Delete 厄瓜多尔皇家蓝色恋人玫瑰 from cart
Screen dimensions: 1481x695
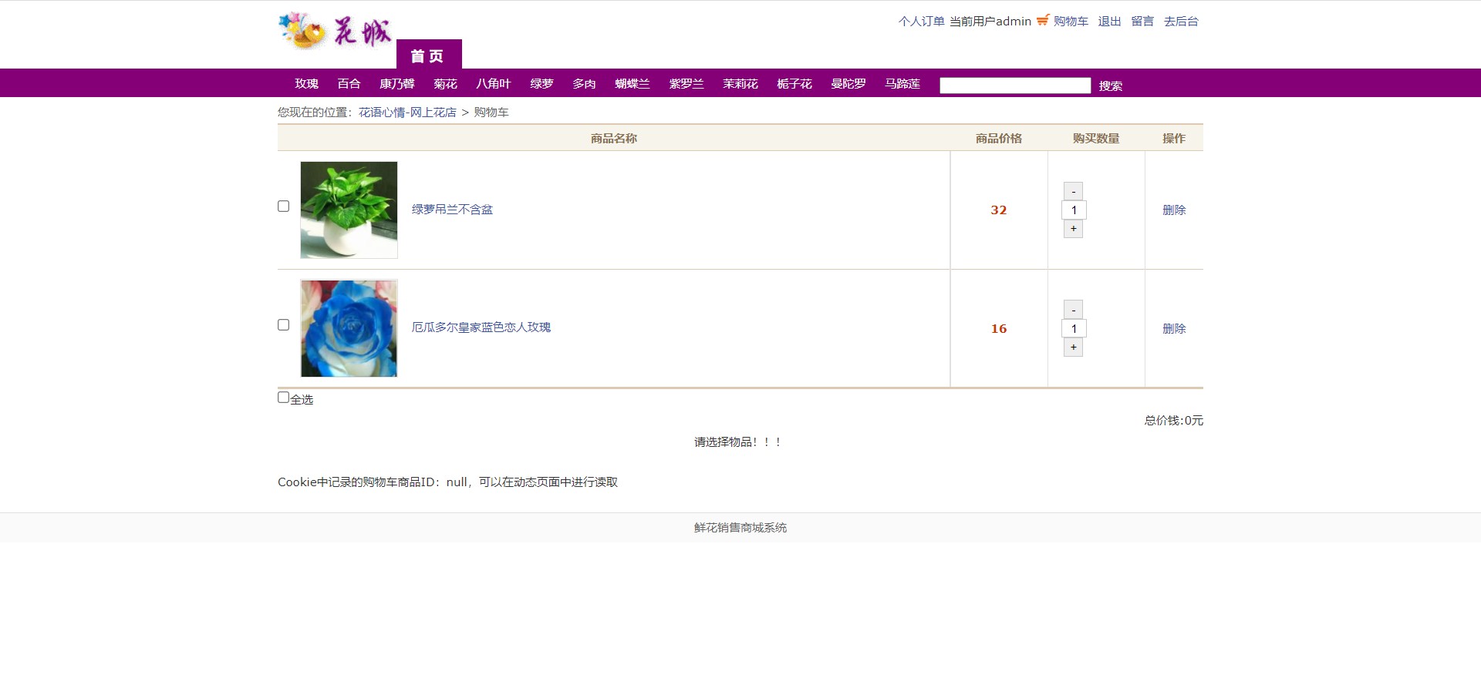pos(1174,329)
